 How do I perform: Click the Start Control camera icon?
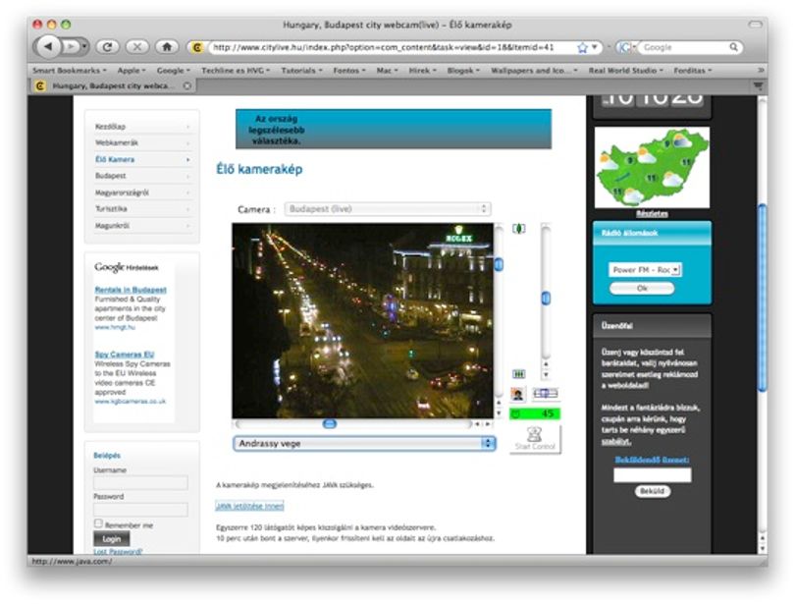[x=535, y=439]
